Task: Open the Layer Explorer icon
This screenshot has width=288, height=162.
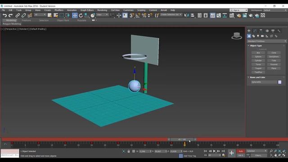Action: pos(206,15)
